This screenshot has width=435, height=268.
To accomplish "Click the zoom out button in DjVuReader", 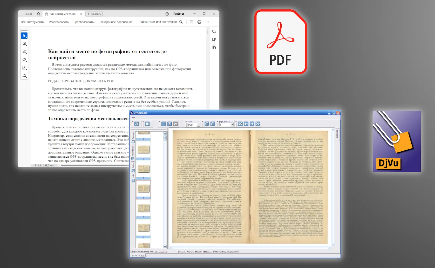I will point(213,124).
